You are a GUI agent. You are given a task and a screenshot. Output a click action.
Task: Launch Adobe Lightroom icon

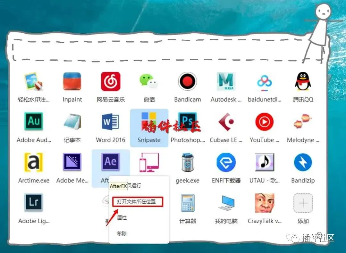pyautogui.click(x=34, y=202)
